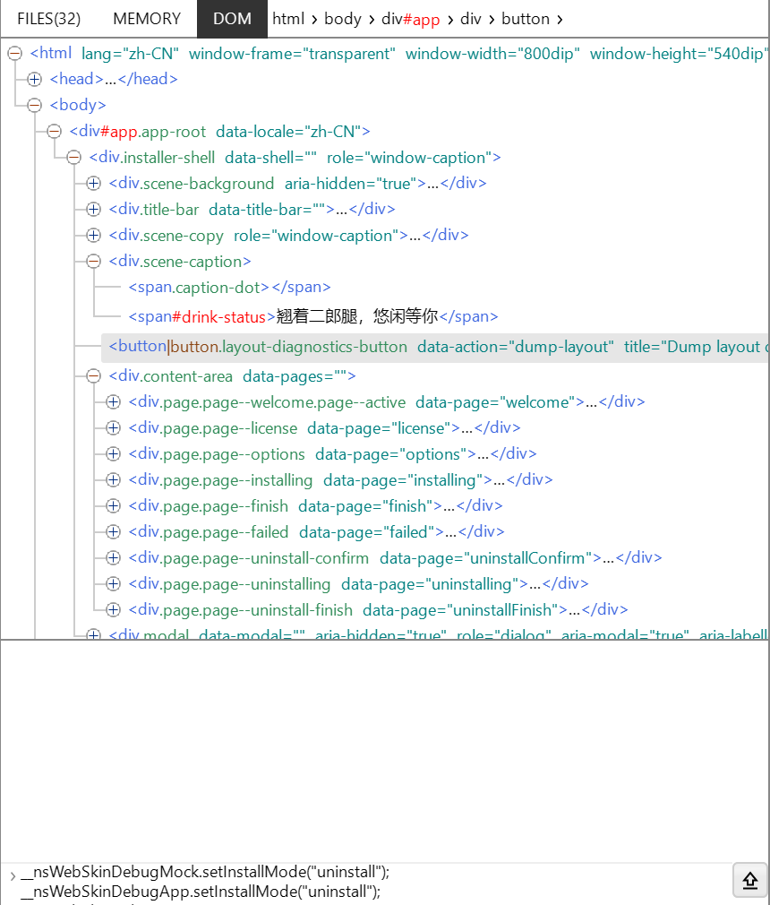Expand the page--finish div node
Viewport: 770px width, 905px height.
pos(113,506)
